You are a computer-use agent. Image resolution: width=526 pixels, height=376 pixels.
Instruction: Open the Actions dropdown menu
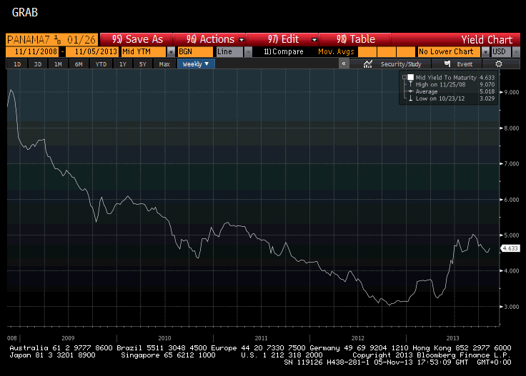coord(209,39)
